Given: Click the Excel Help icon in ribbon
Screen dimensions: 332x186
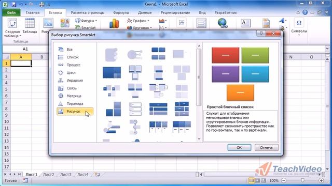Looking at the screenshot, I should click(305, 12).
